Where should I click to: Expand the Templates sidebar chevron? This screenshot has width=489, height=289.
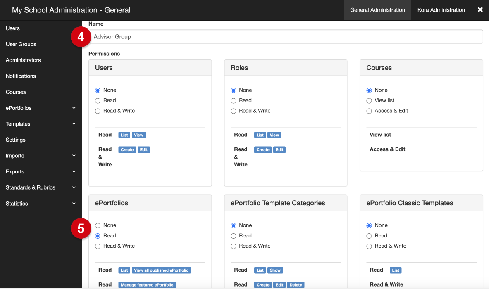[x=74, y=124]
